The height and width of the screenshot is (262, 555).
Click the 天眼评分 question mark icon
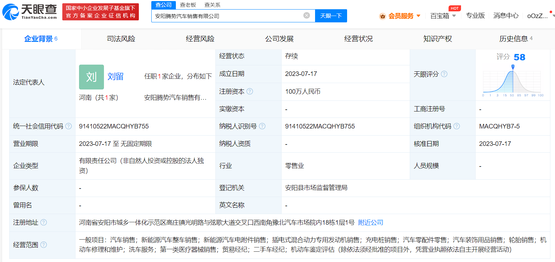click(x=444, y=74)
